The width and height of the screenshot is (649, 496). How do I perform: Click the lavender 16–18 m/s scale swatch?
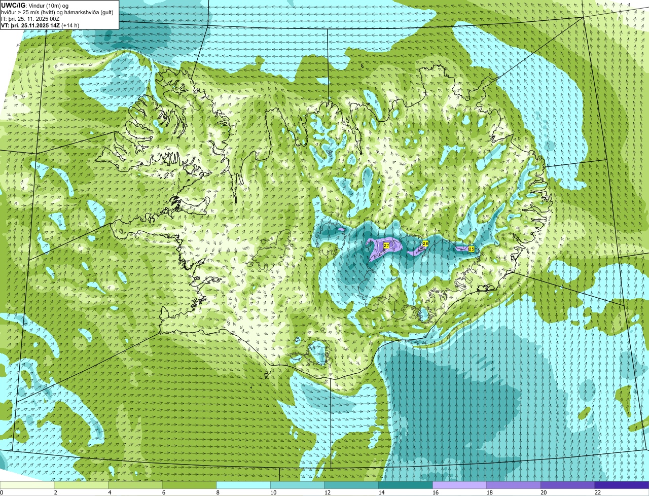(459, 485)
